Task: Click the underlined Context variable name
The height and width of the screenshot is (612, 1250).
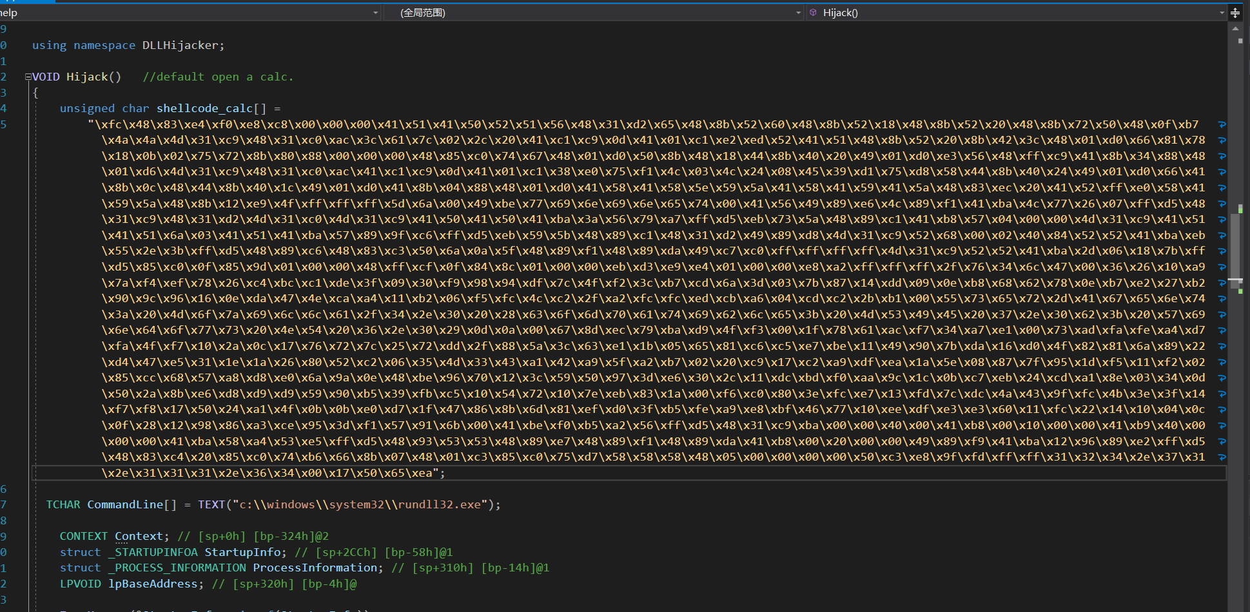Action: tap(139, 536)
